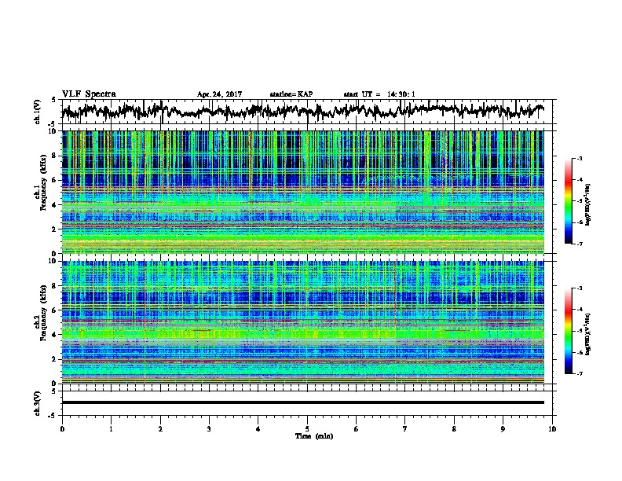
Task: Click the ch.1 colorbar 'log(PSD)' label
Action: (x=588, y=205)
